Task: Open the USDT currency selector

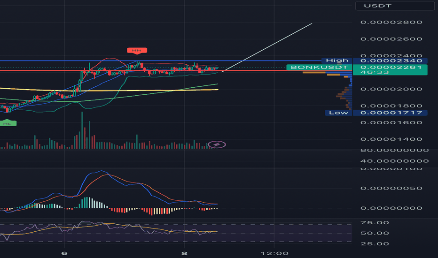Action: 395,6
